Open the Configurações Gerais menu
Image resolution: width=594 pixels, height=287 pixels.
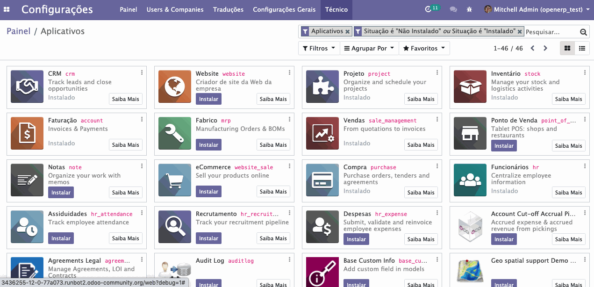pos(284,9)
